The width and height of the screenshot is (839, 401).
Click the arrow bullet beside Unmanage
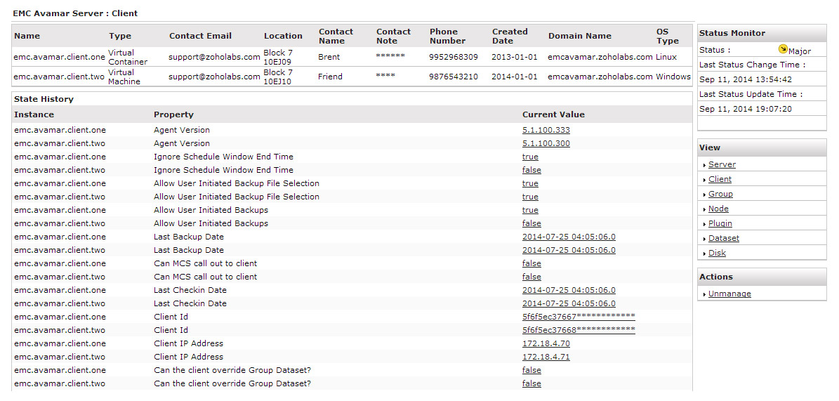[x=704, y=294]
